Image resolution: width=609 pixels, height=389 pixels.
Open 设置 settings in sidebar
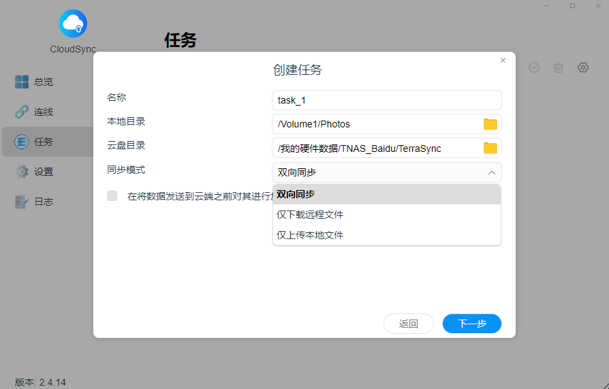pos(44,172)
